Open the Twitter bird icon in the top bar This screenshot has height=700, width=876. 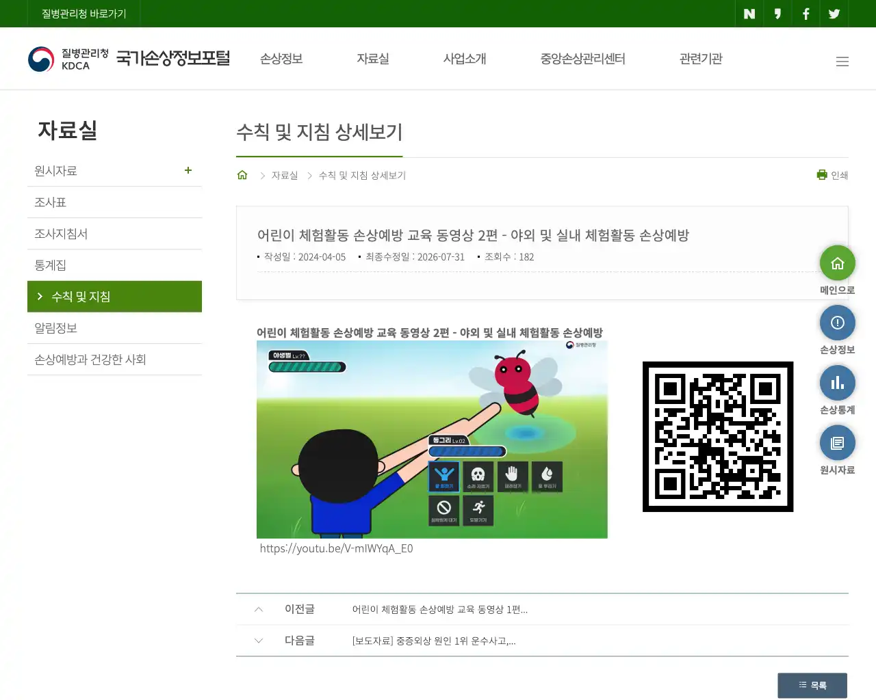tap(834, 14)
